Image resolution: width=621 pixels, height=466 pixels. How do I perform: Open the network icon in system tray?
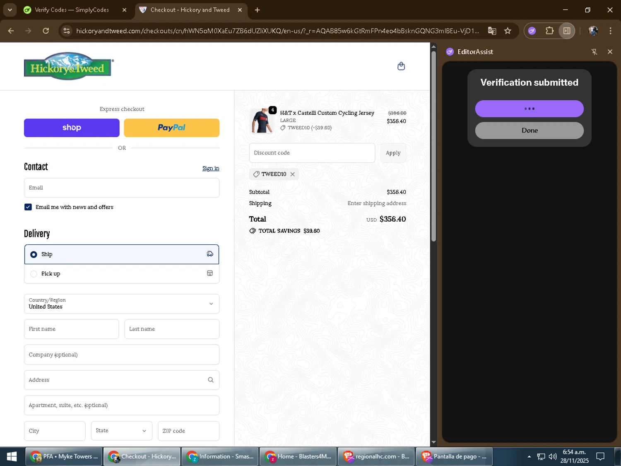541,456
